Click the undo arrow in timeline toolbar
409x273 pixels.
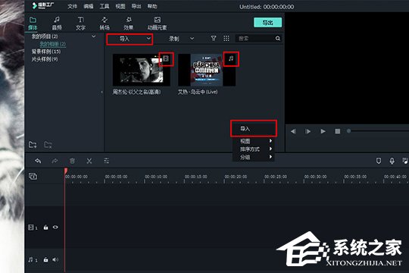(x=38, y=161)
